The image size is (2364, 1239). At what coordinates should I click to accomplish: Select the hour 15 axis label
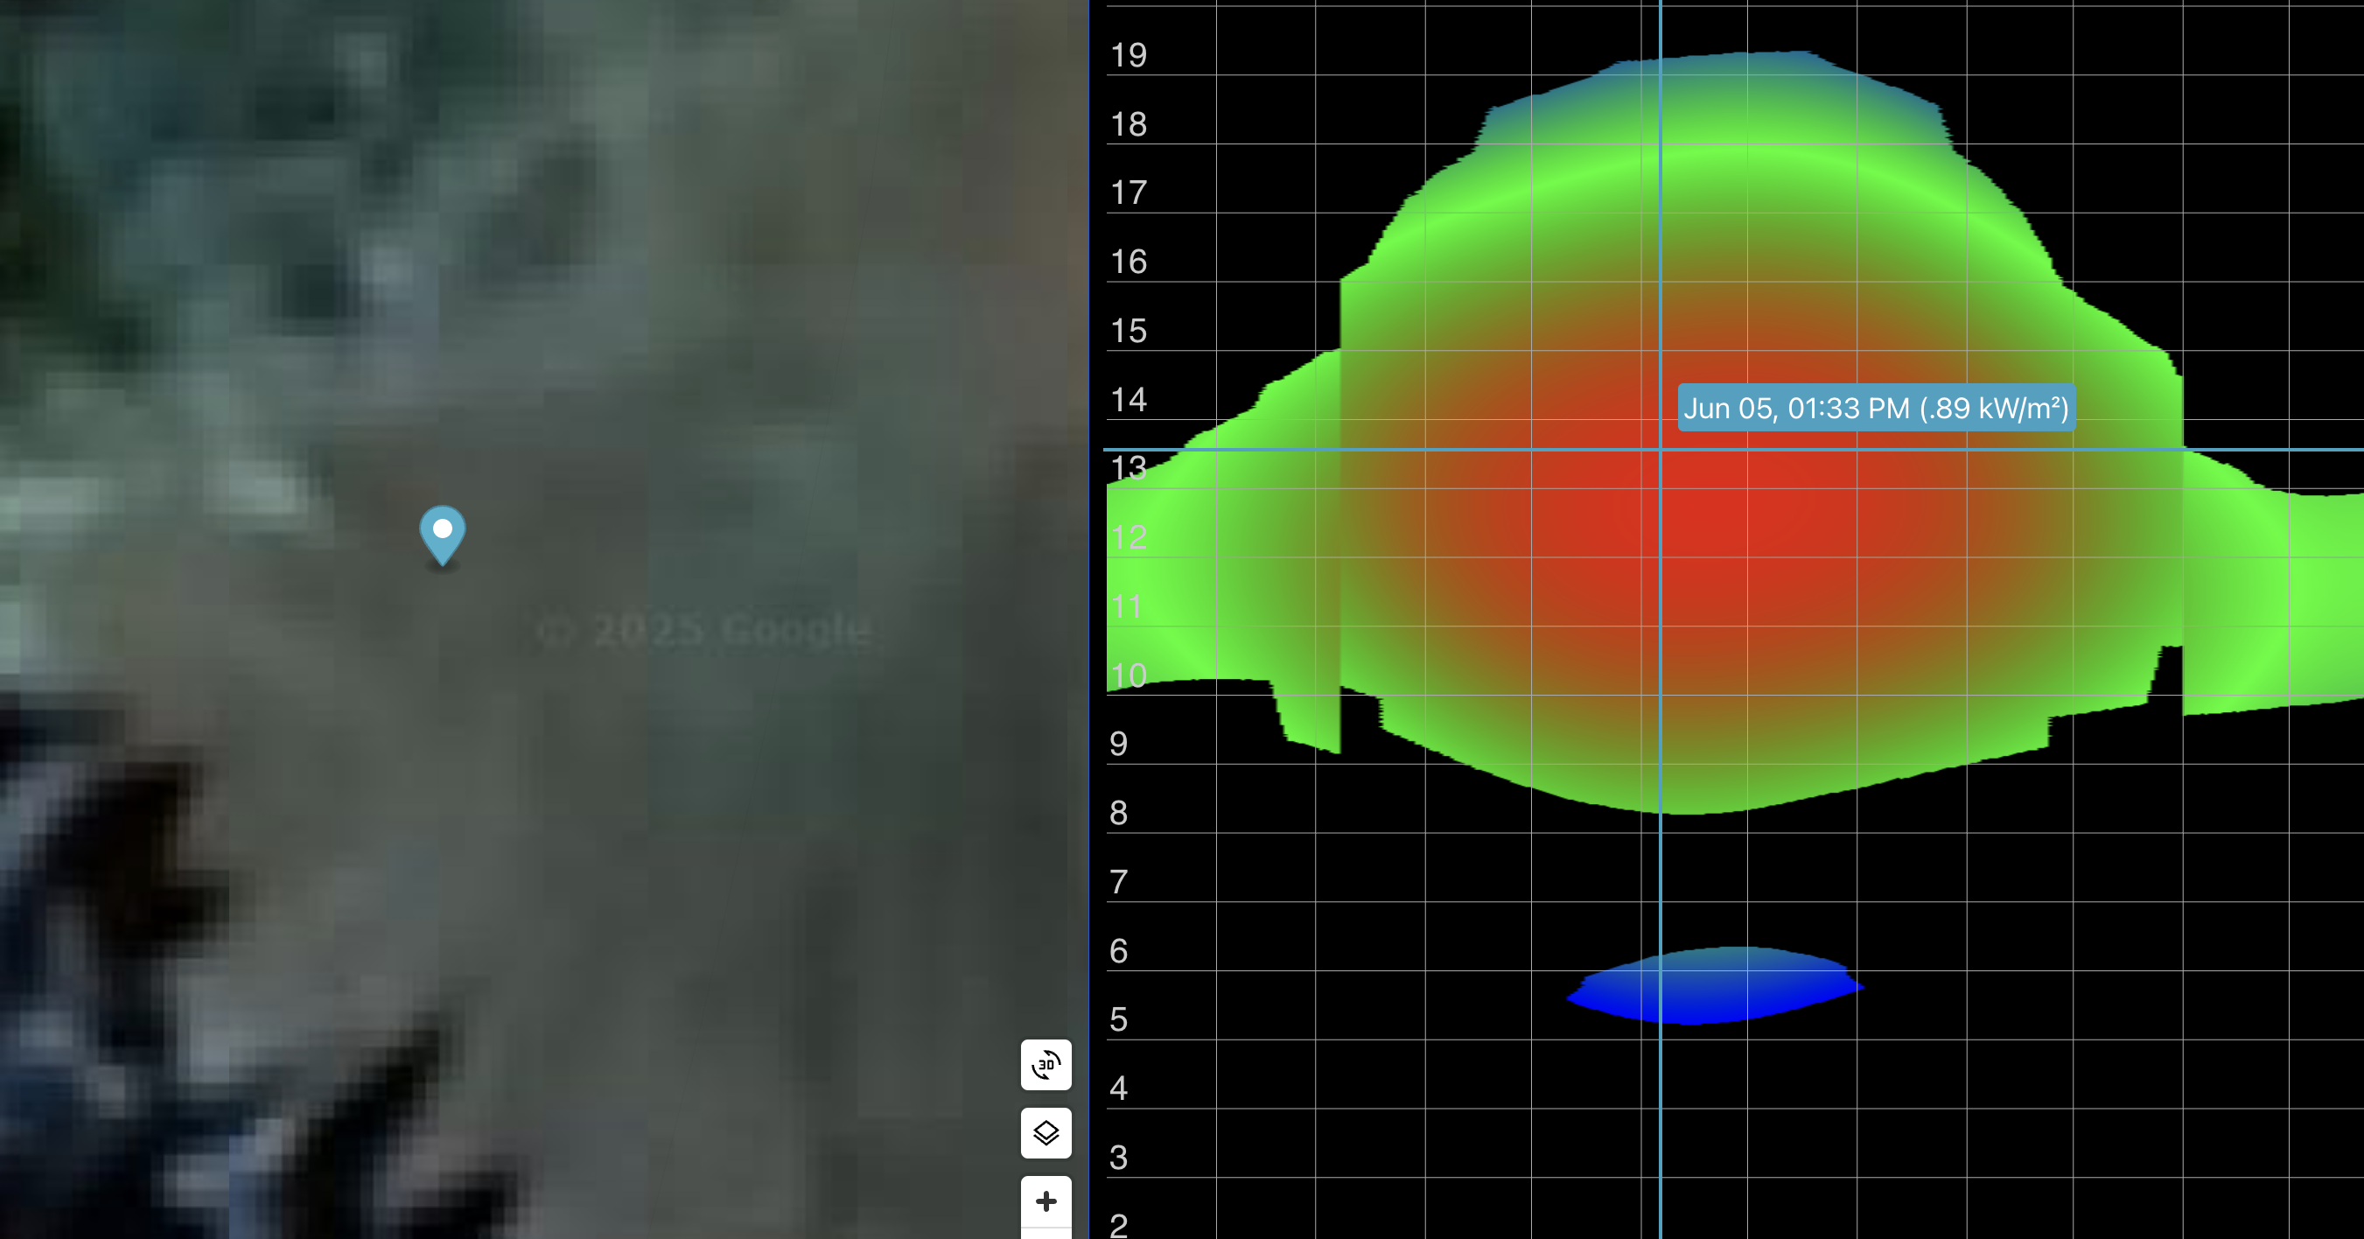click(x=1129, y=331)
